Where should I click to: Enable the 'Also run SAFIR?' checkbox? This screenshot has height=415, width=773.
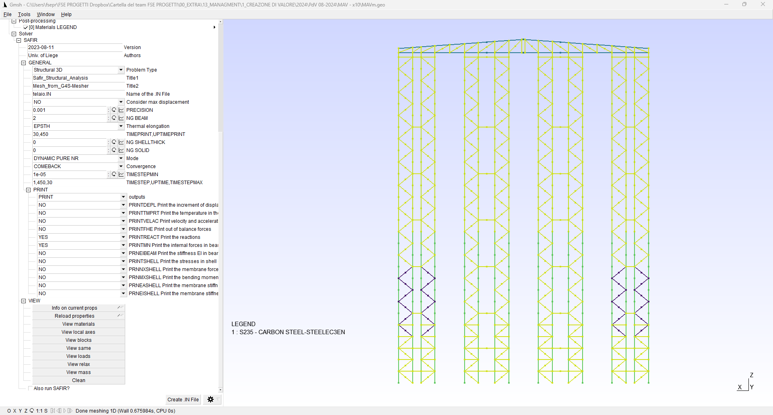pyautogui.click(x=30, y=388)
